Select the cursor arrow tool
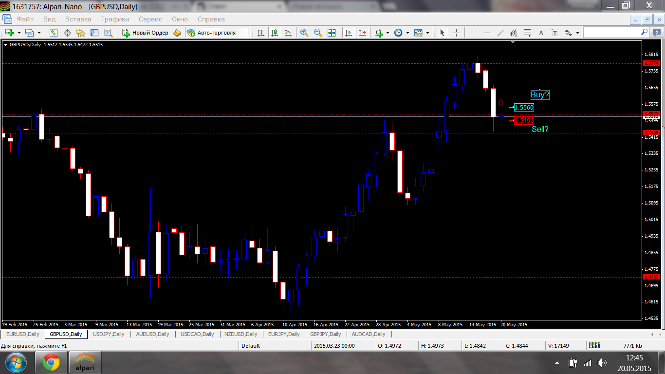The width and height of the screenshot is (665, 374). click(x=442, y=33)
